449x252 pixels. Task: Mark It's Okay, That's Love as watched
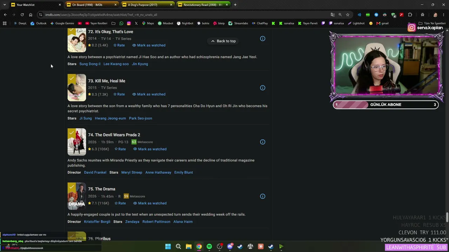[149, 45]
